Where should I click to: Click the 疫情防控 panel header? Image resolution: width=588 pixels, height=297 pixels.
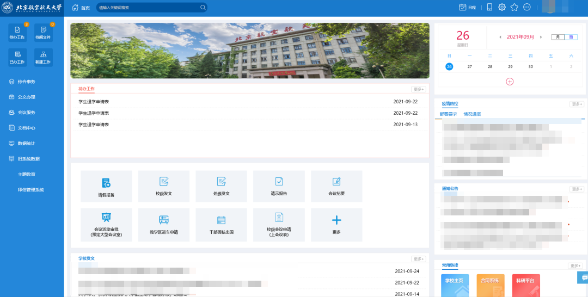450,104
